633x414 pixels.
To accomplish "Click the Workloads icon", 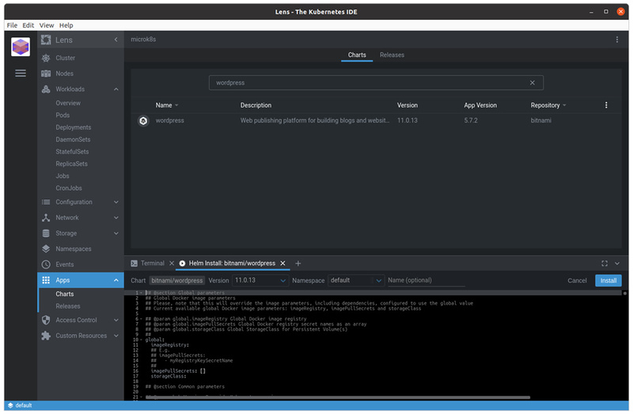I will (x=46, y=89).
